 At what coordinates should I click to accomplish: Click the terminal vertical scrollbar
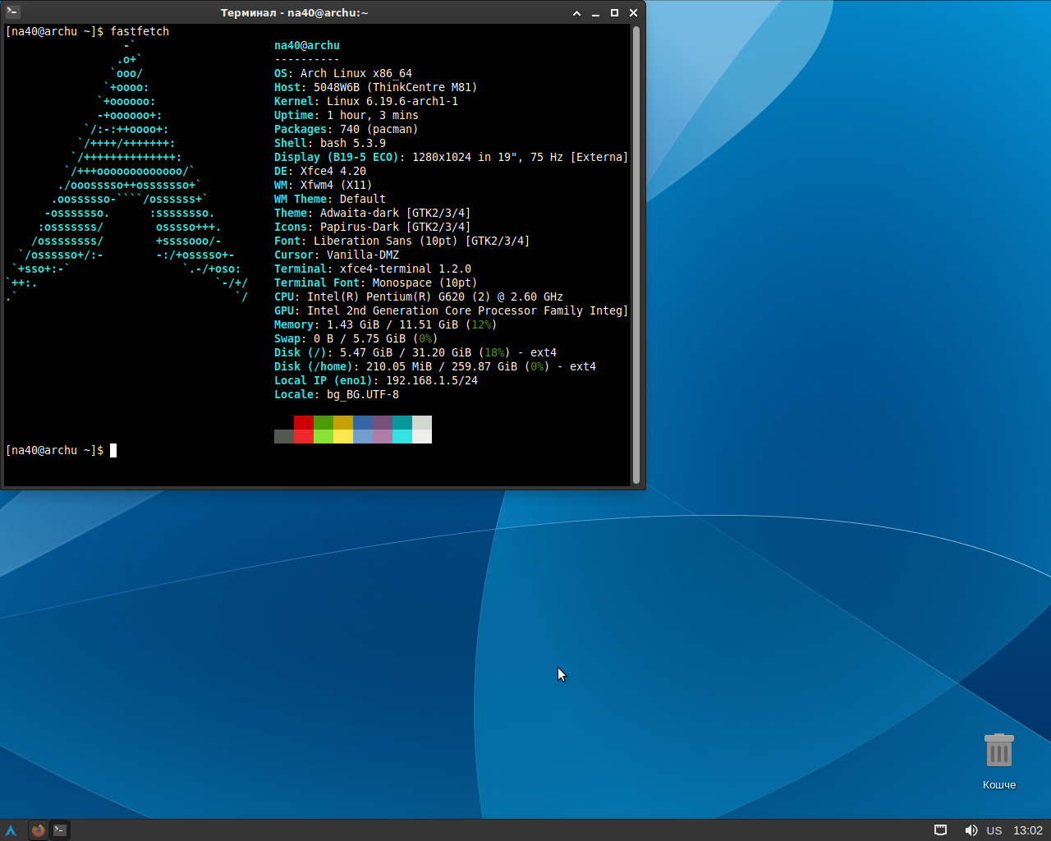point(636,255)
